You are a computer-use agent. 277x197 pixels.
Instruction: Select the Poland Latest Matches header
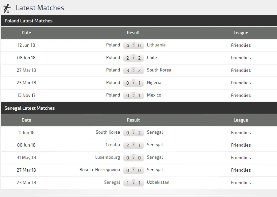point(29,21)
